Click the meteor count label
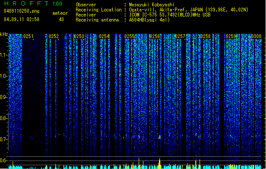This screenshot has width=266, height=169. point(60,13)
